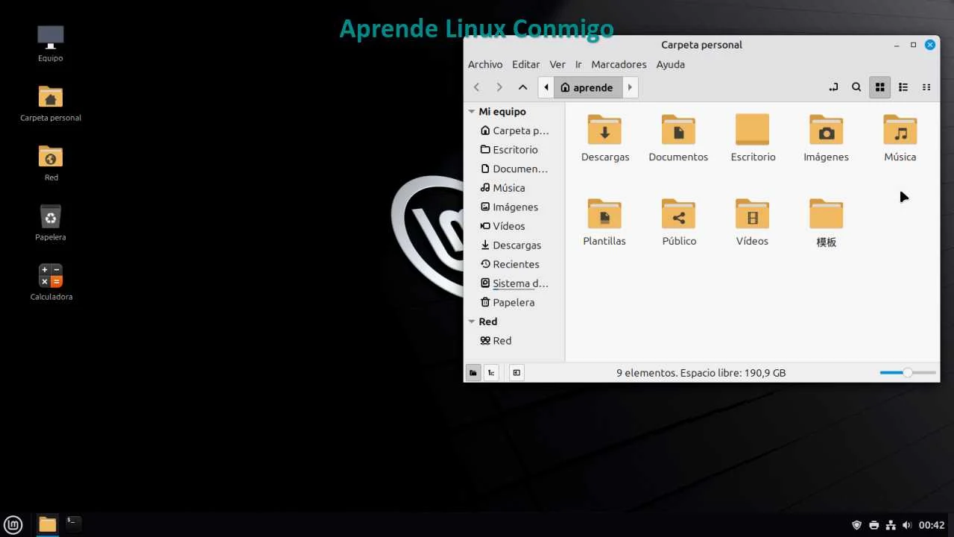Select the Calculadora desktop icon

tap(51, 276)
